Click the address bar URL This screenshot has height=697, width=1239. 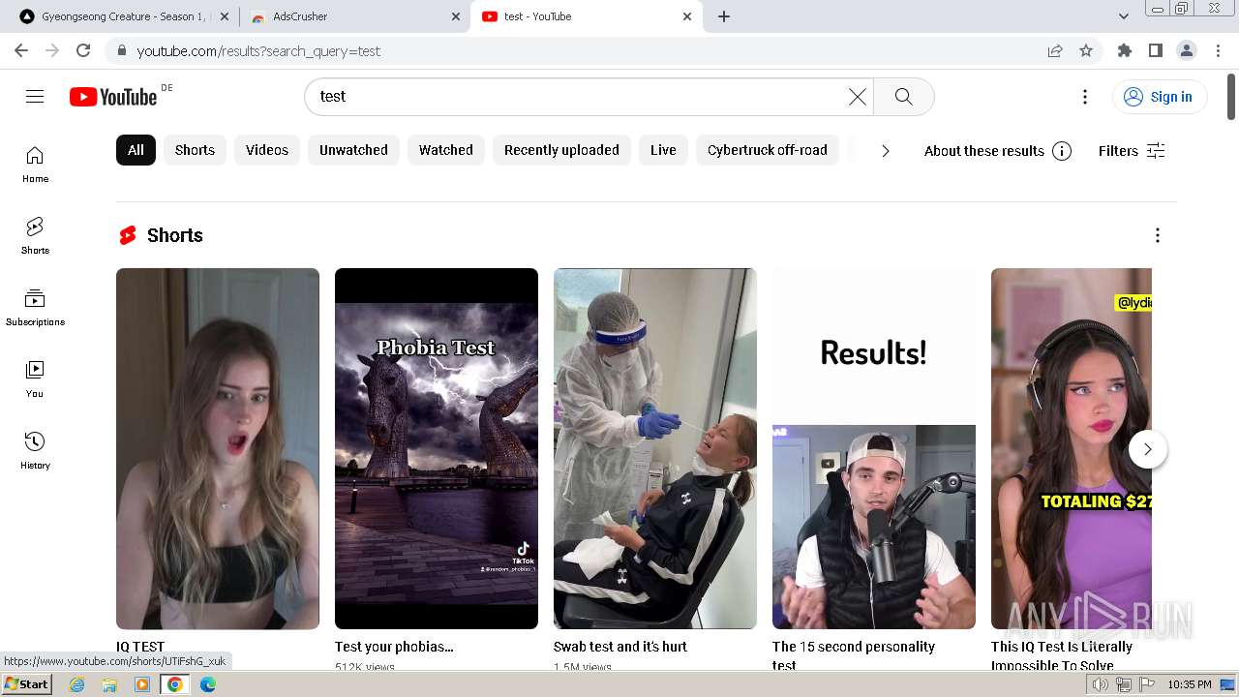(258, 50)
